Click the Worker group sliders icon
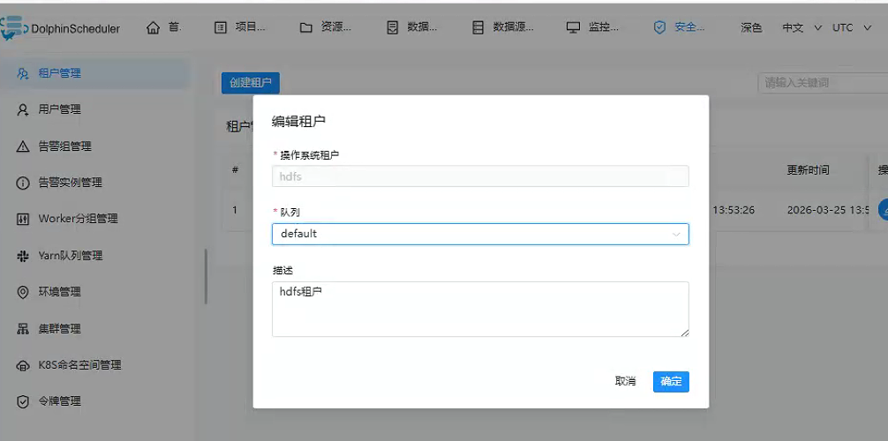The height and width of the screenshot is (441, 888). pos(23,220)
